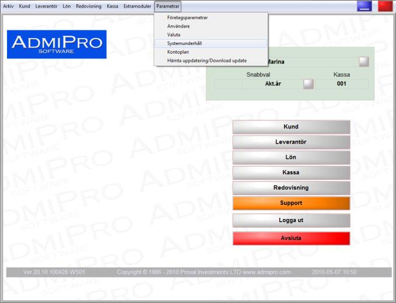
Task: Click the version text Ver.20.10 100428 WS01
Action: 54,272
